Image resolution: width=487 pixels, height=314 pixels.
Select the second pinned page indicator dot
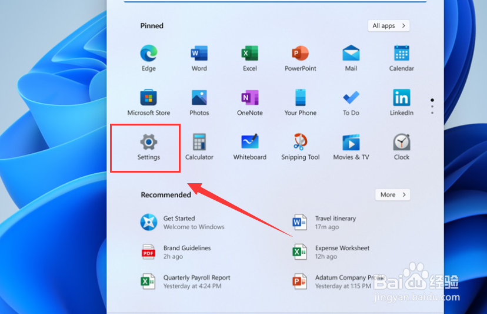(432, 107)
